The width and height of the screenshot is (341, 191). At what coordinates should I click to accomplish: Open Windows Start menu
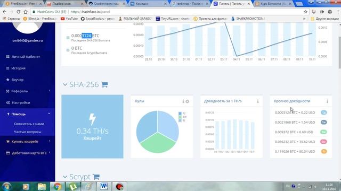(7, 186)
